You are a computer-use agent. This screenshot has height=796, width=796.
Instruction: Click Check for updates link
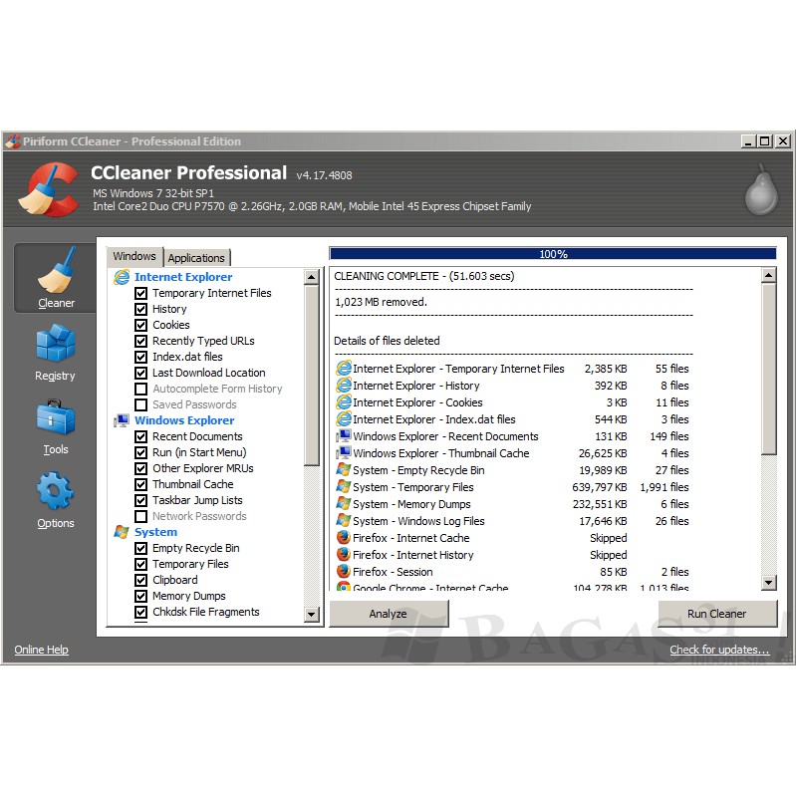click(x=719, y=650)
